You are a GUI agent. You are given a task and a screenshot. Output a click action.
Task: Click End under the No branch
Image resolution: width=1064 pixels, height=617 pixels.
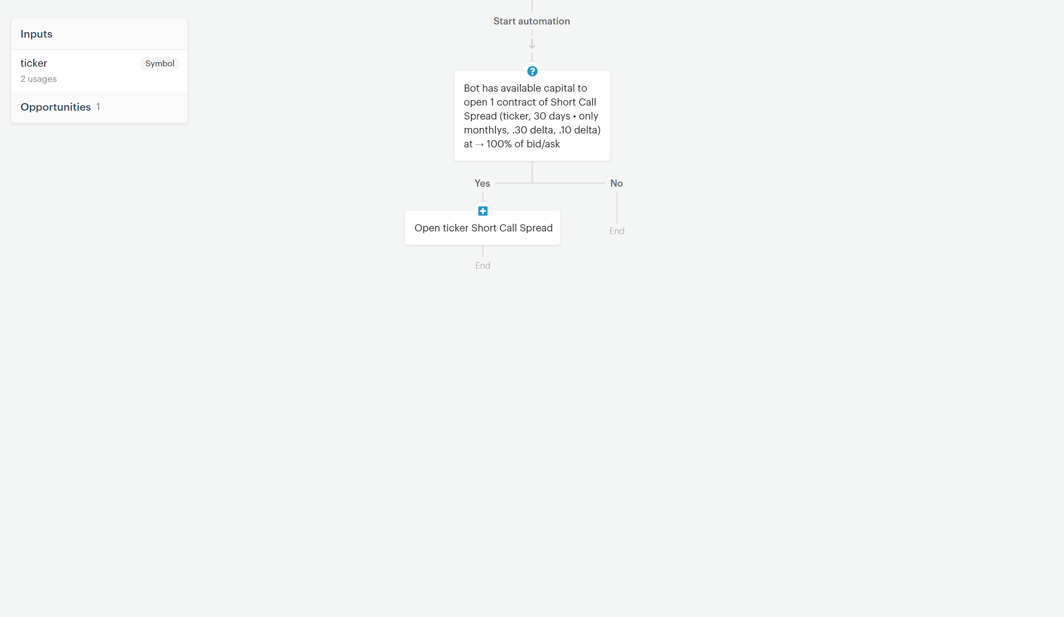coord(616,231)
